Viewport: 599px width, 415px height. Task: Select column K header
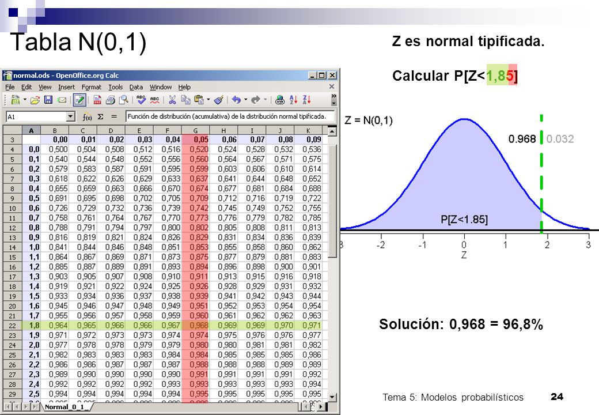pos(308,130)
